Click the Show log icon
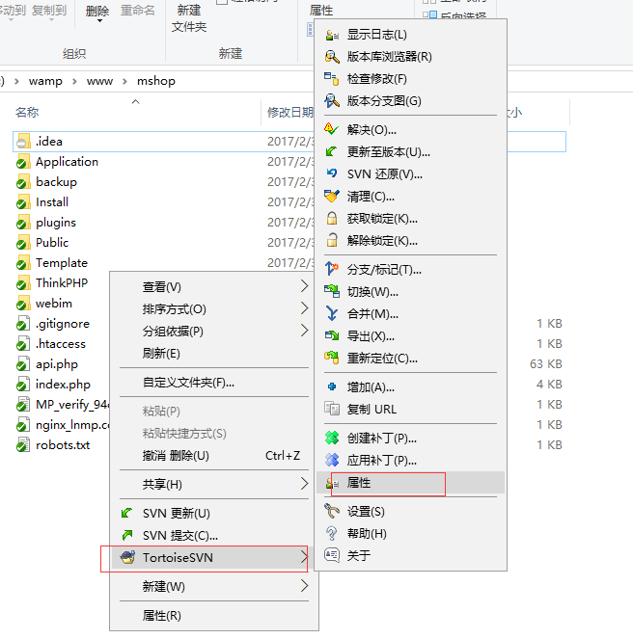This screenshot has height=639, width=633. point(332,35)
